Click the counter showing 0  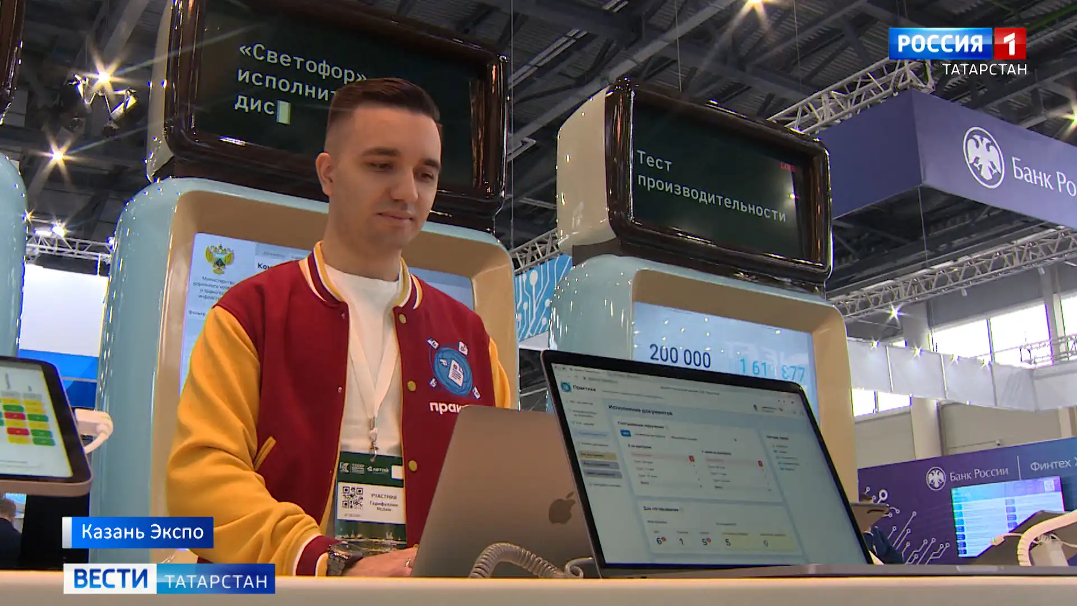[x=766, y=543]
